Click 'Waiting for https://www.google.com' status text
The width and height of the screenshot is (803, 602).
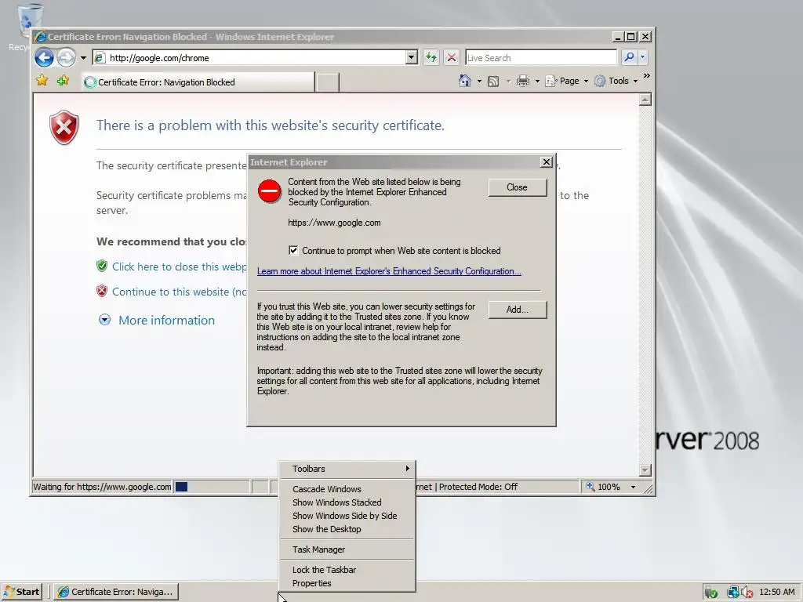102,487
